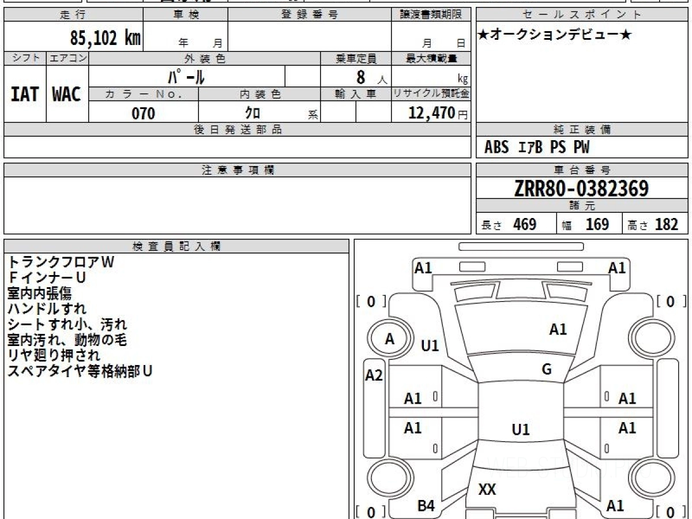Click the exterior color パール

click(186, 76)
